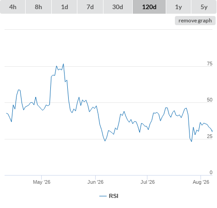This screenshot has width=217, height=208.
Task: Click the Jun '26 axis label
Action: (95, 182)
